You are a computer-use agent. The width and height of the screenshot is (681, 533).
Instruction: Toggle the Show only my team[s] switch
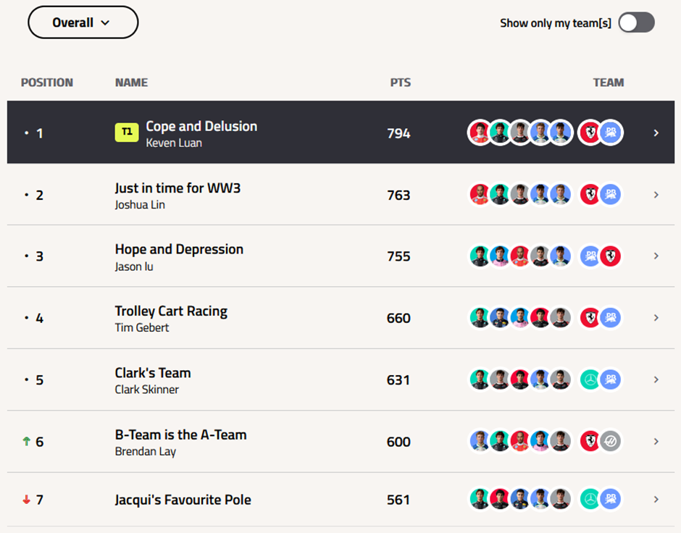(x=636, y=22)
